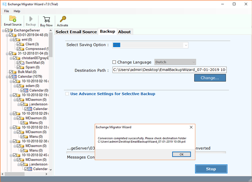Open the File menu
Image resolution: width=252 pixels, height=182 pixels.
(7, 11)
